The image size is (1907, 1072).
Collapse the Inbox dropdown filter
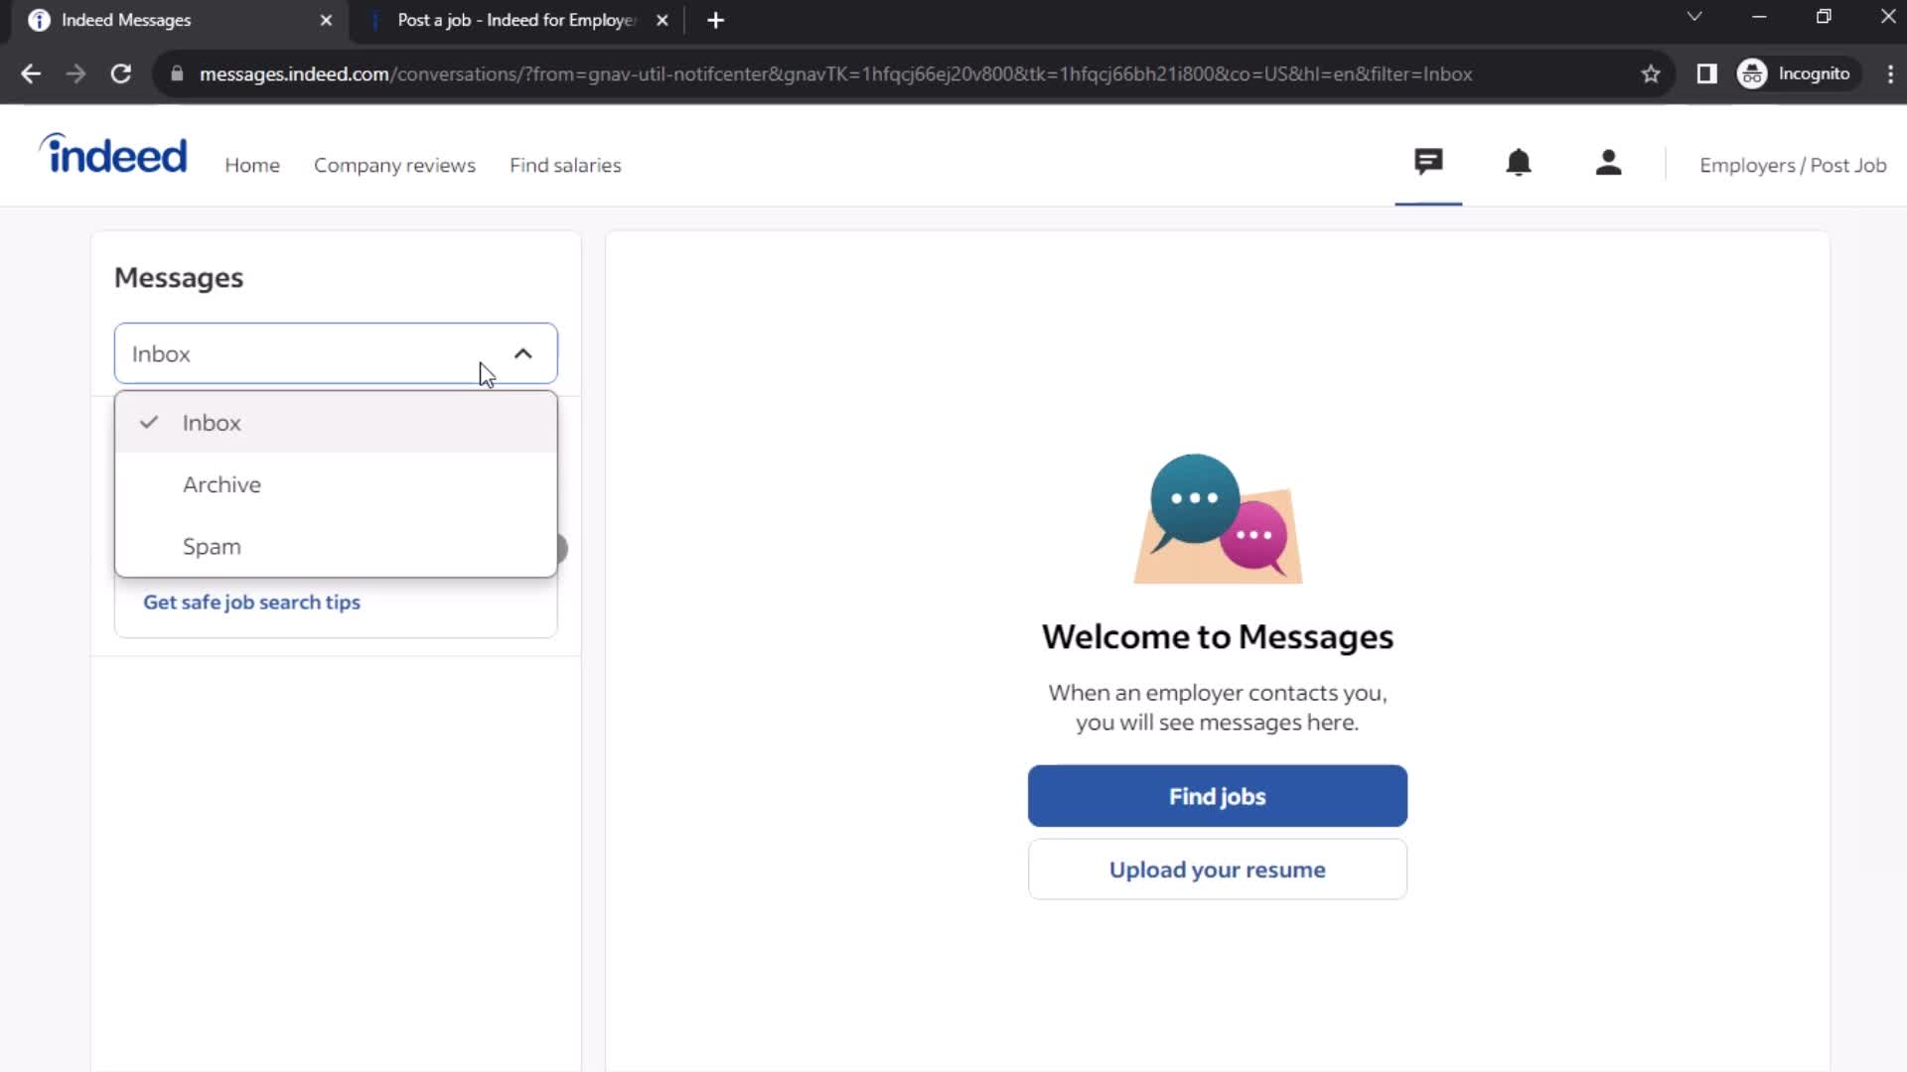[x=522, y=353]
